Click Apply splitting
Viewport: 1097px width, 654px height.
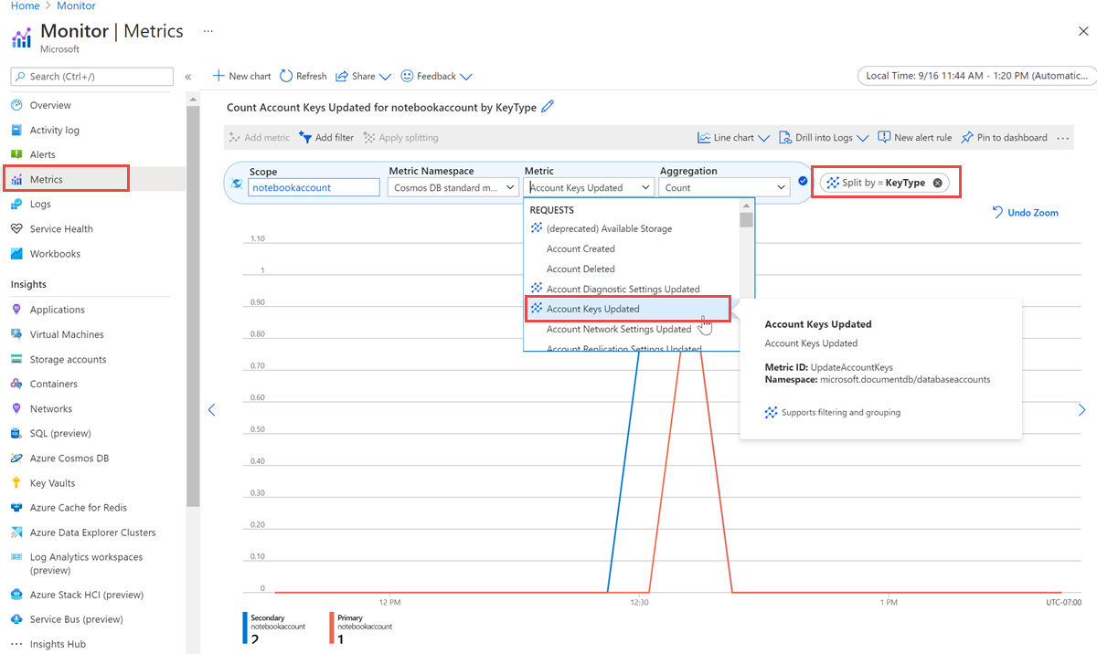[400, 137]
